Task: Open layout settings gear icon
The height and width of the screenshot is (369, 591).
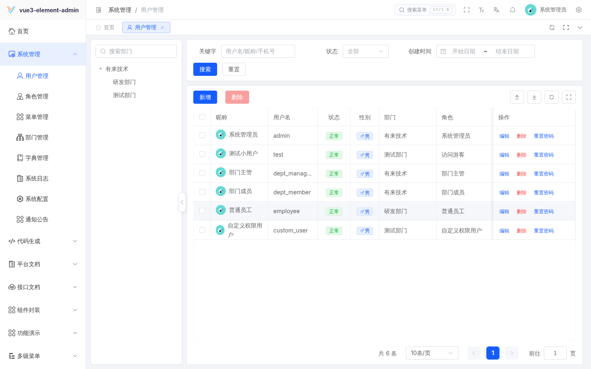Action: tap(579, 10)
